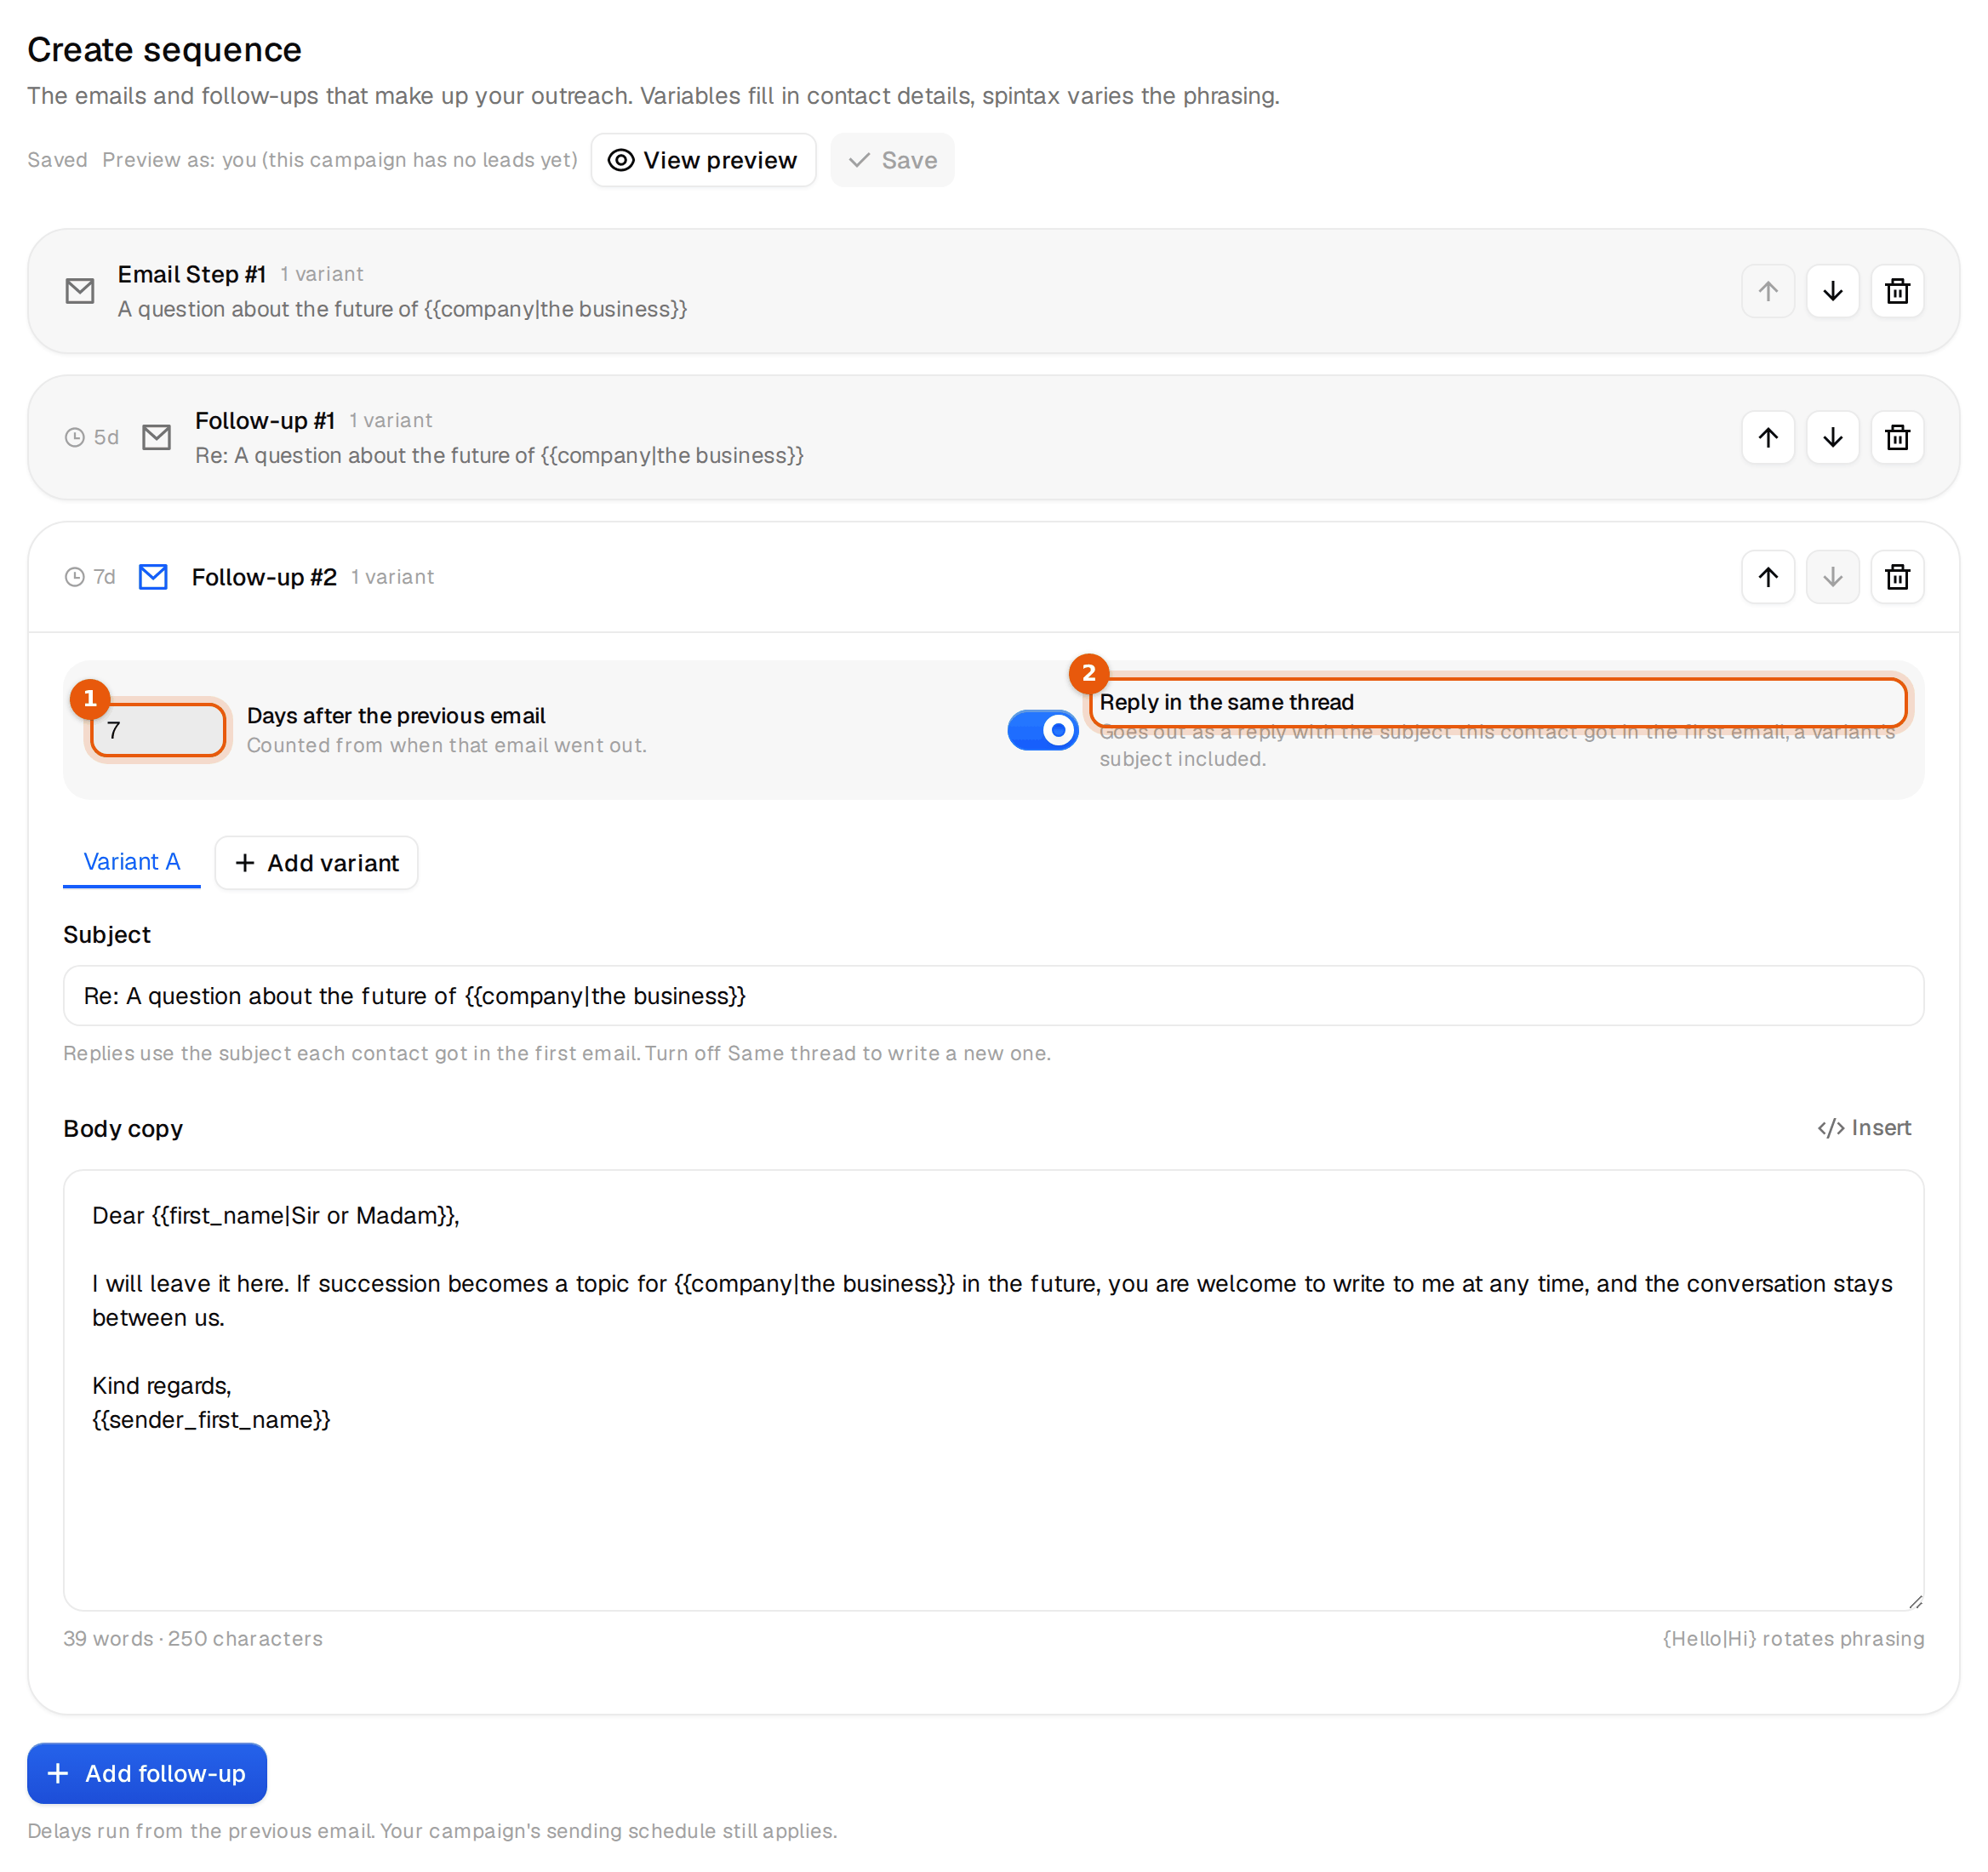The height and width of the screenshot is (1872, 1988).
Task: Move Email Step #1 down
Action: click(1832, 291)
